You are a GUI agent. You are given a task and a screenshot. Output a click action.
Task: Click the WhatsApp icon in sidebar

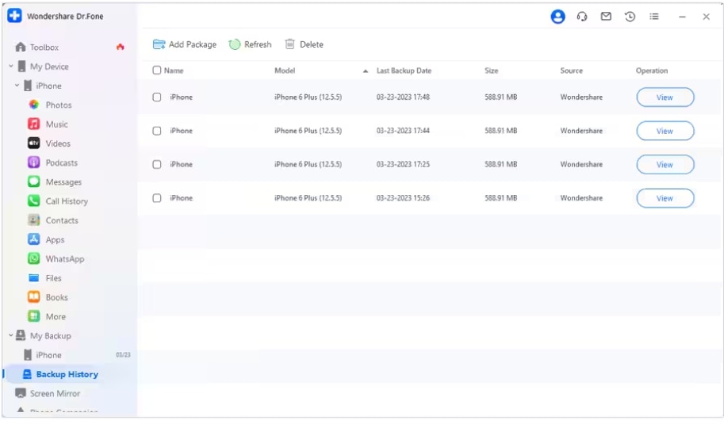pos(34,259)
